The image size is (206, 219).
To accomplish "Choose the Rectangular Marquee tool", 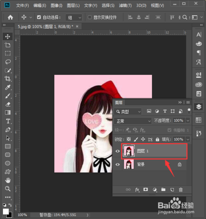I will 7,54.
